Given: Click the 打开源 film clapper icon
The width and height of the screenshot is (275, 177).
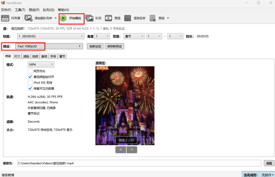Looking at the screenshot, I should (5, 18).
